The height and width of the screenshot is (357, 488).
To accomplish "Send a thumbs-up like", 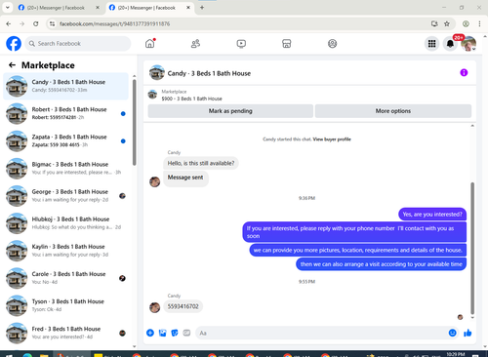I will pos(468,333).
